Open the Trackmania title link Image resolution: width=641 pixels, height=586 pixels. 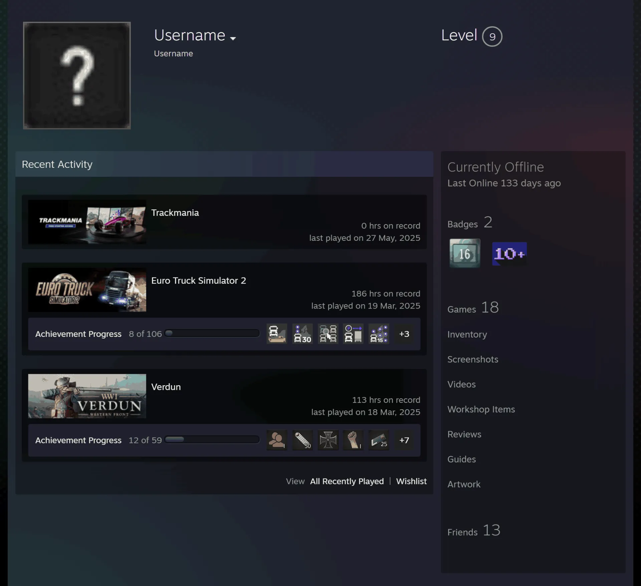pyautogui.click(x=175, y=213)
